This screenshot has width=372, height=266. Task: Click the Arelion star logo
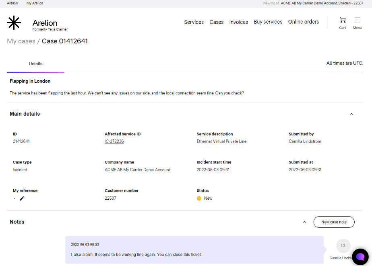14,23
